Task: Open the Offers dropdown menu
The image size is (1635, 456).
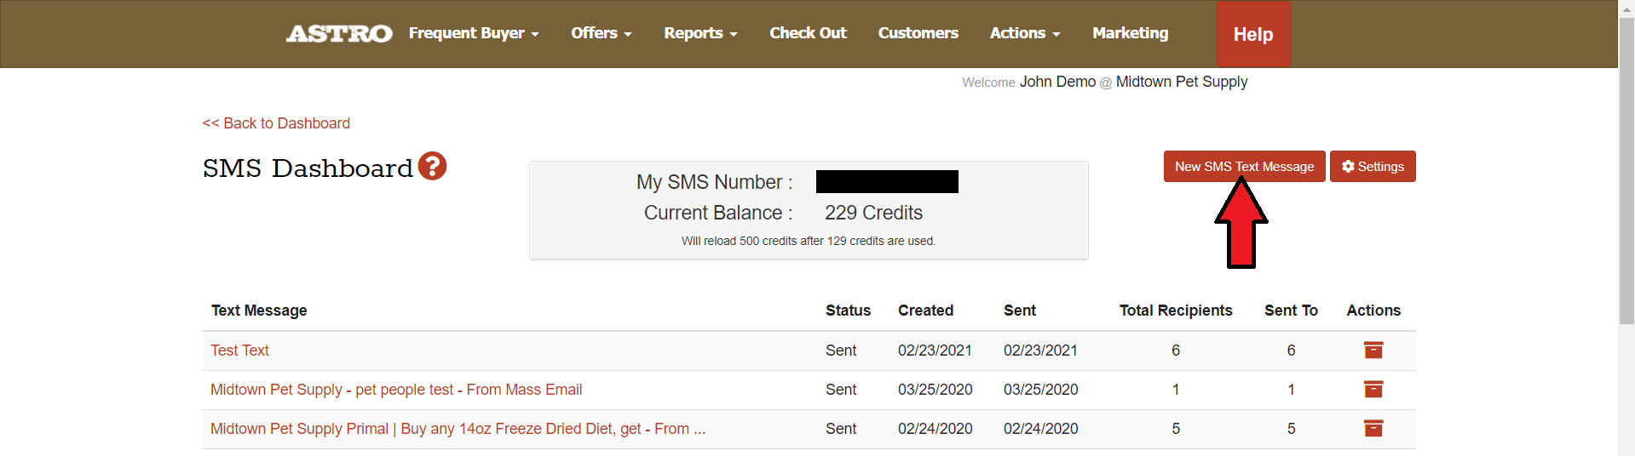Action: pos(602,33)
